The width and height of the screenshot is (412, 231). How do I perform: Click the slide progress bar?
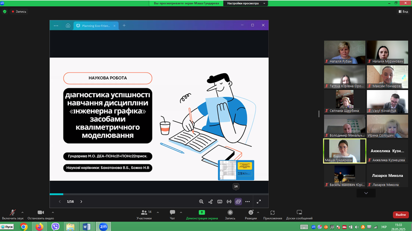159,194
